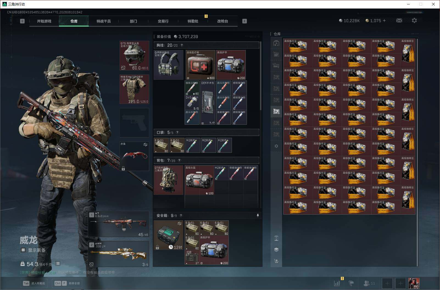Show the 口袋 help question mark
Screen dimensions: 440x290
[x=177, y=133]
